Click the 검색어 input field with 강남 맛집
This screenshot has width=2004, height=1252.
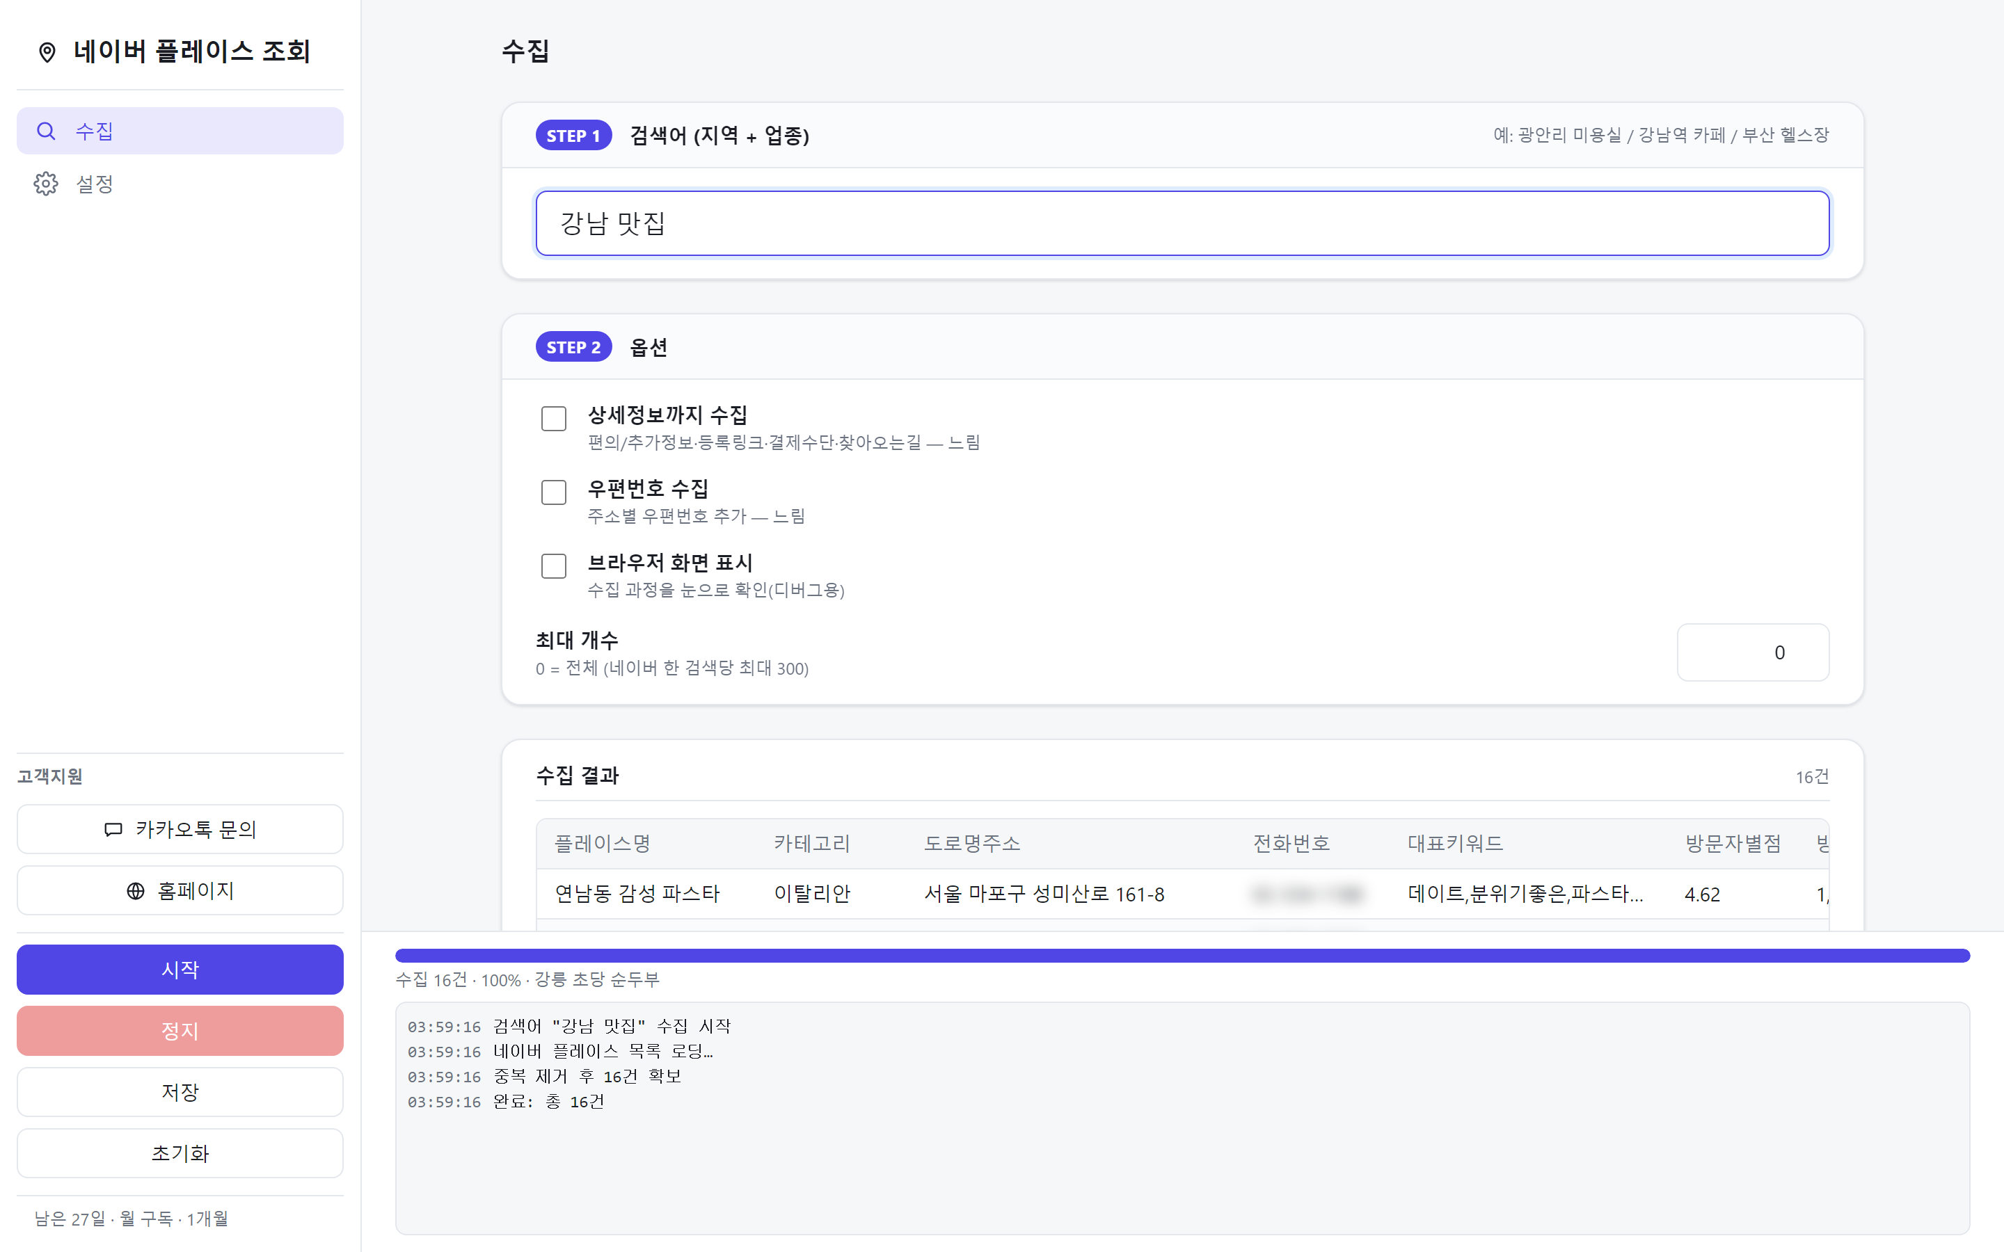coord(1182,223)
